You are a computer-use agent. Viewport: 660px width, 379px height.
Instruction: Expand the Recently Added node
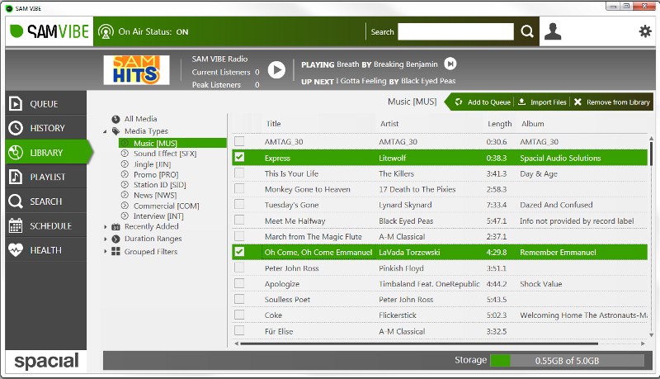(x=106, y=227)
